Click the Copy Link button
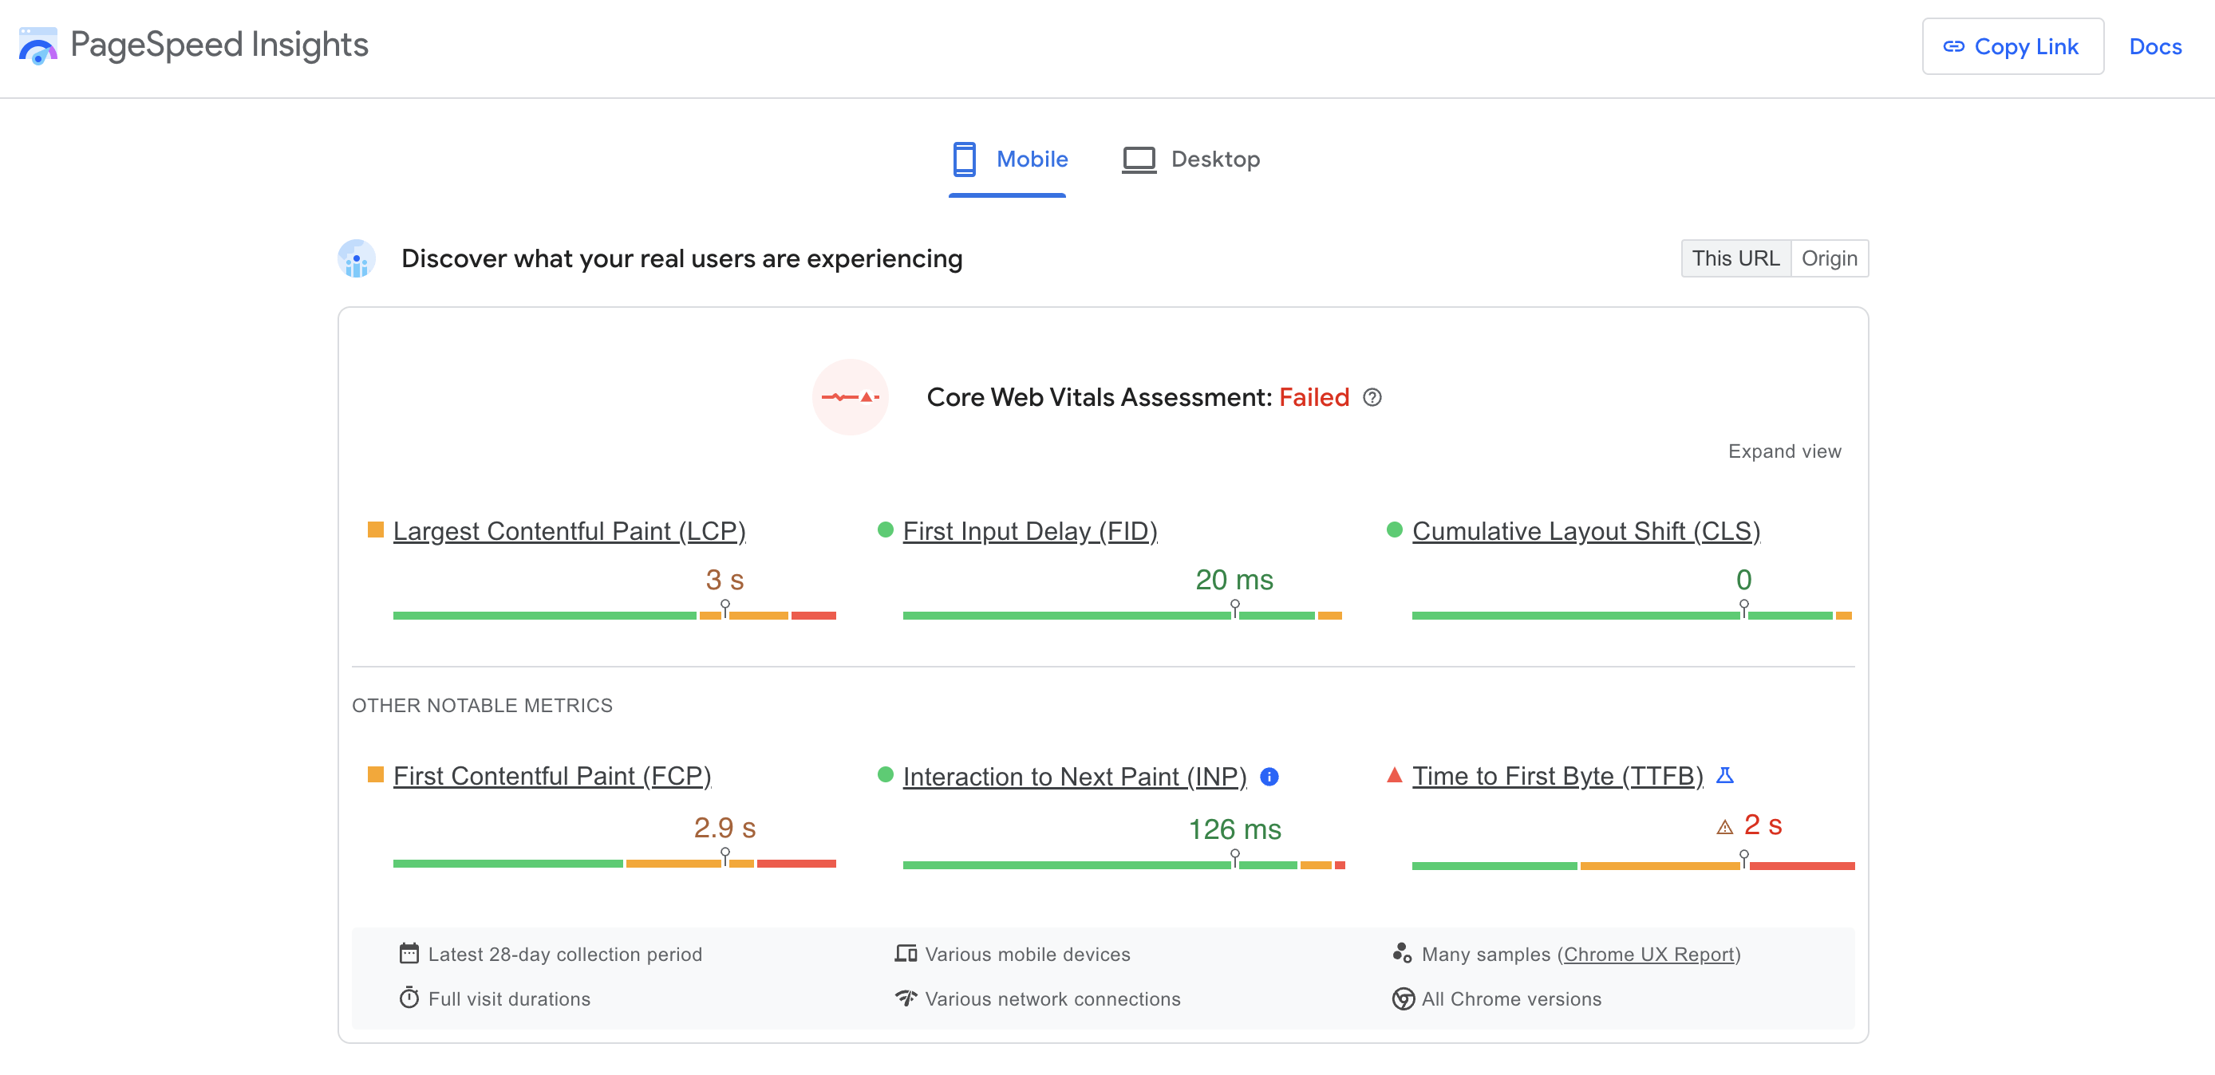The image size is (2215, 1075). pyautogui.click(x=2012, y=46)
